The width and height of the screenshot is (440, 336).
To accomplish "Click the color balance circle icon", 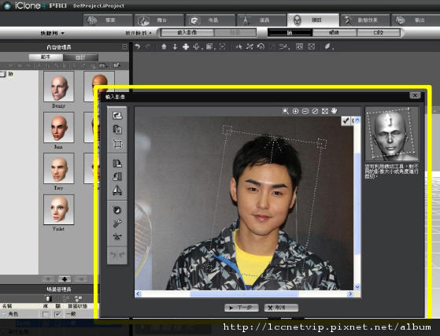I will pos(117,210).
